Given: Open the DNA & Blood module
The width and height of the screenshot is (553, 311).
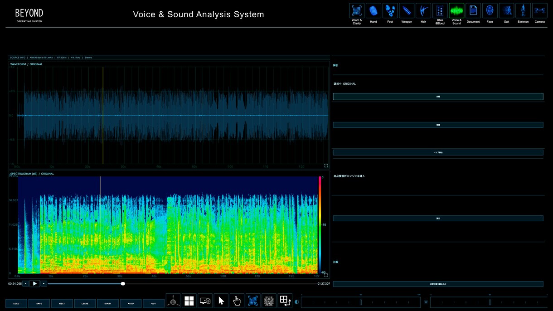Looking at the screenshot, I should tap(440, 10).
